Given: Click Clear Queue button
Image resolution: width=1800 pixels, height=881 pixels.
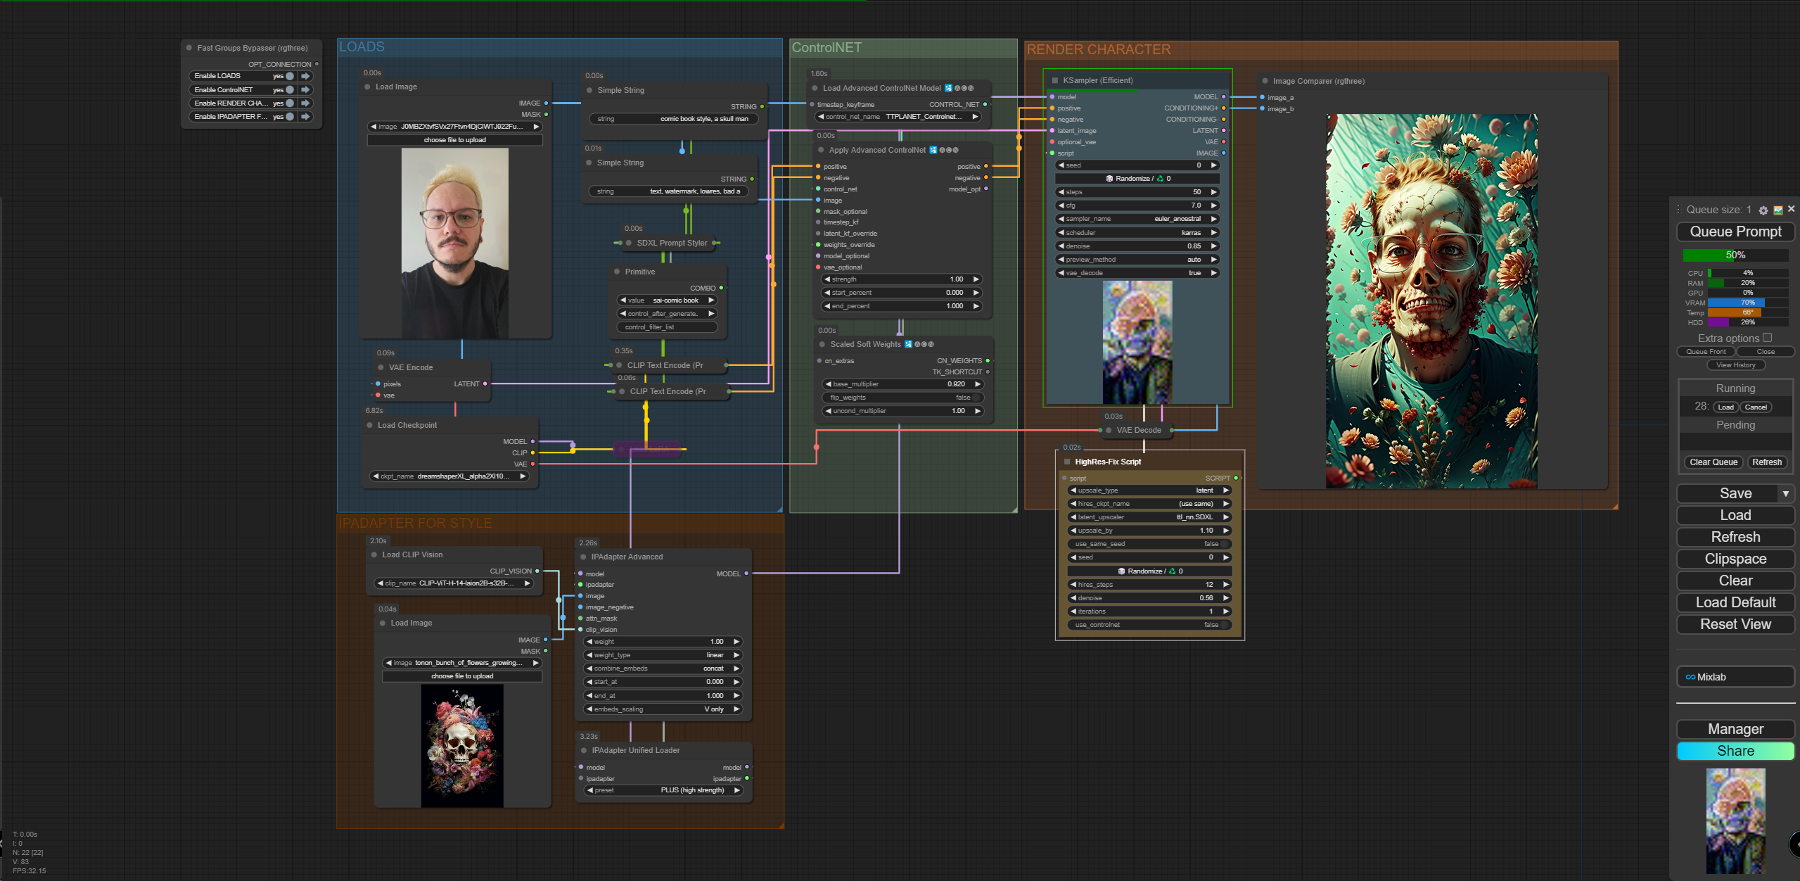Looking at the screenshot, I should click(x=1713, y=463).
